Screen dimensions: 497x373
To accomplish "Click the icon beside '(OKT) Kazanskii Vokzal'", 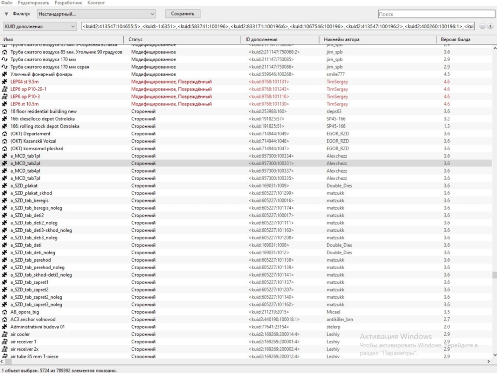I will click(4, 141).
